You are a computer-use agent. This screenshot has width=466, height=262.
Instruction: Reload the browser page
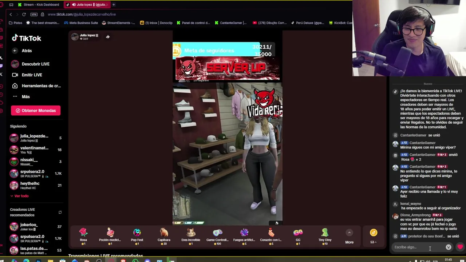click(24, 14)
